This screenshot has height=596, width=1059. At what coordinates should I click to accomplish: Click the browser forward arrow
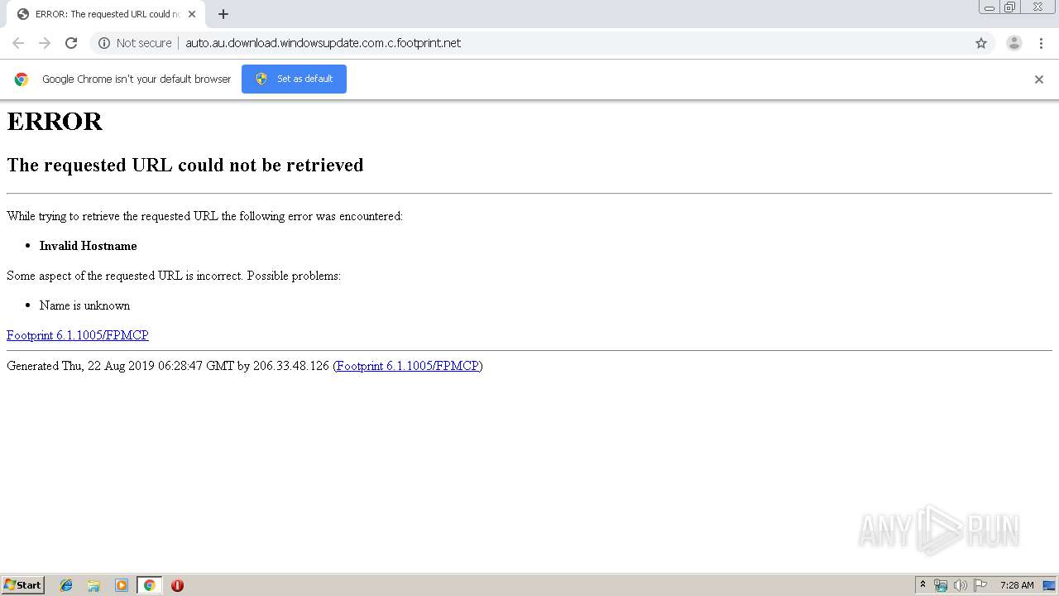coord(45,43)
